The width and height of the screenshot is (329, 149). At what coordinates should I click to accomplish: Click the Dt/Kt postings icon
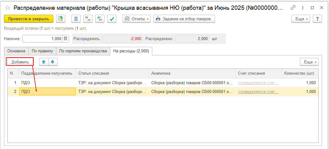point(100,19)
